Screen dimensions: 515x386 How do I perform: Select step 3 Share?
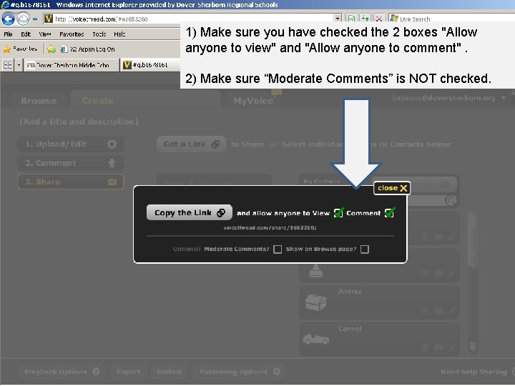point(71,182)
